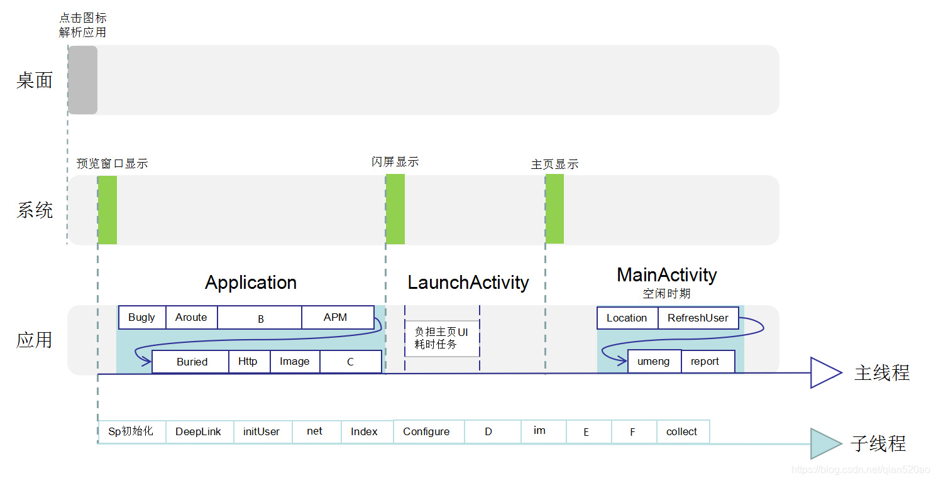Click the gray block in 桌面 row

coord(83,80)
